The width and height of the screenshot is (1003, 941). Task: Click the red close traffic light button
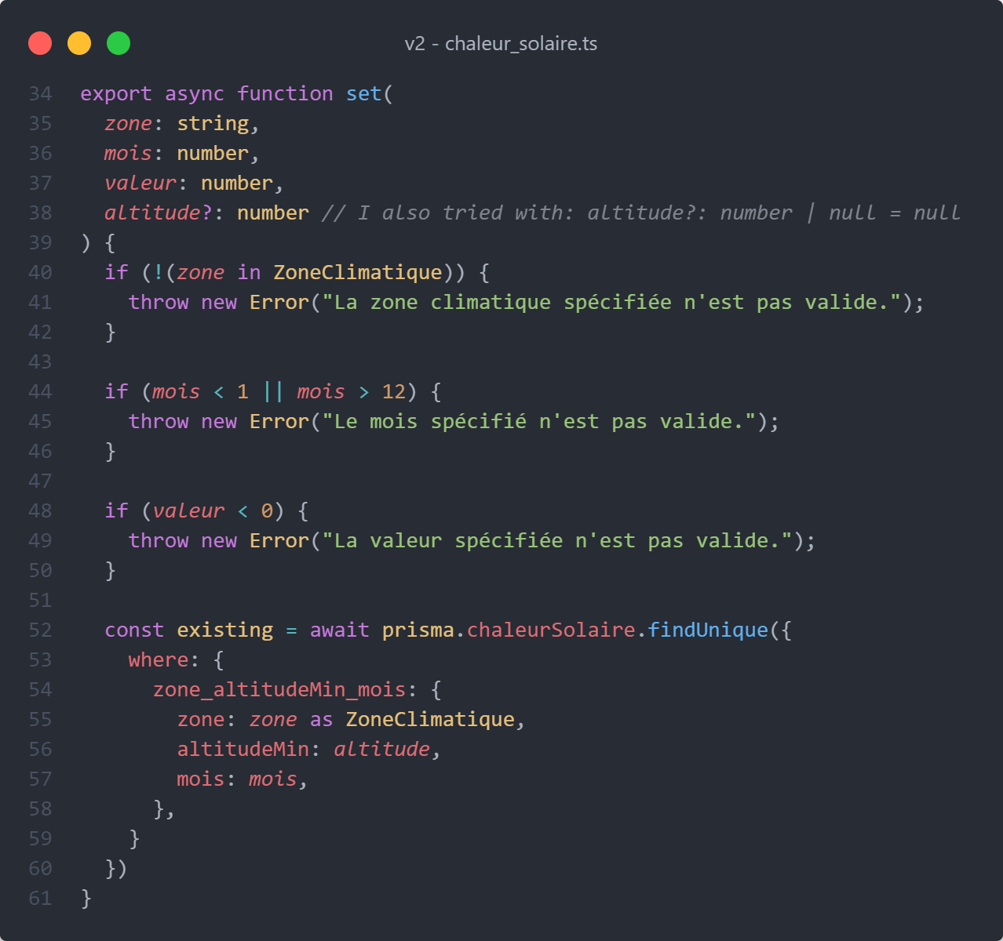pyautogui.click(x=40, y=43)
